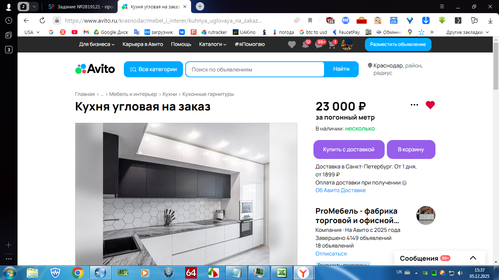Open shopping cart icon in header
The image size is (499, 280).
[332, 44]
